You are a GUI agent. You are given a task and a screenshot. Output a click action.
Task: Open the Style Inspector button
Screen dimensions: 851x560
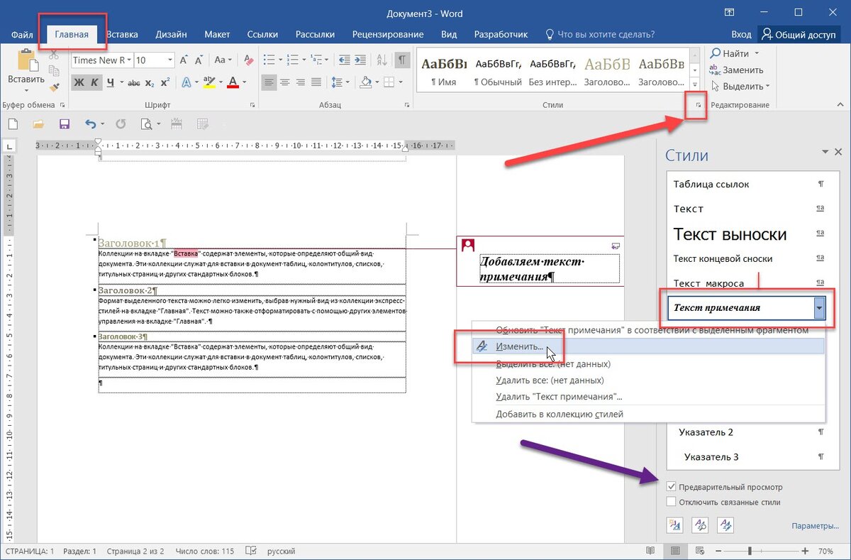pyautogui.click(x=701, y=525)
